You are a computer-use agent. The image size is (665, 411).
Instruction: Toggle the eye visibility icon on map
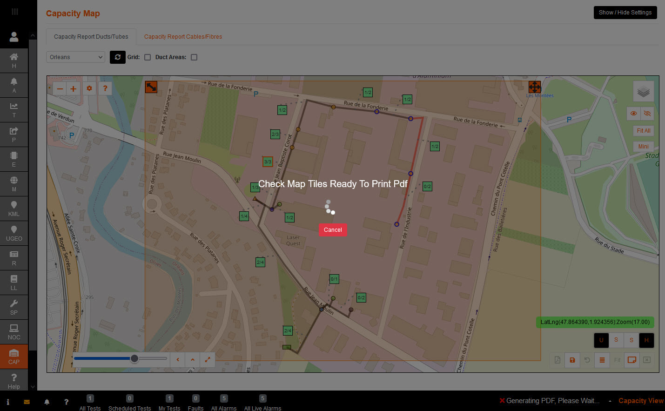tap(633, 114)
